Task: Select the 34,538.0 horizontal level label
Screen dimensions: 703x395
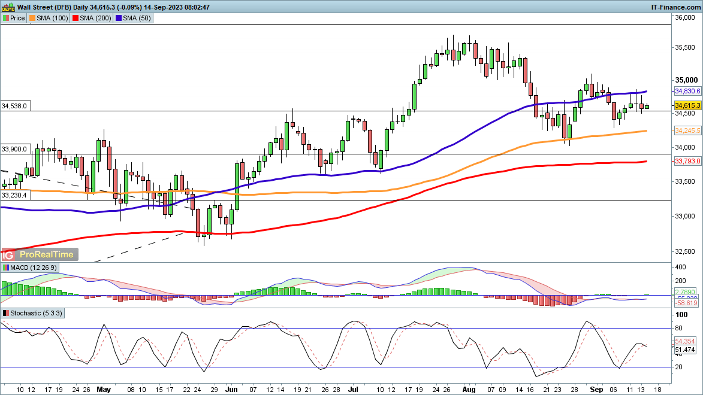Action: (14, 106)
